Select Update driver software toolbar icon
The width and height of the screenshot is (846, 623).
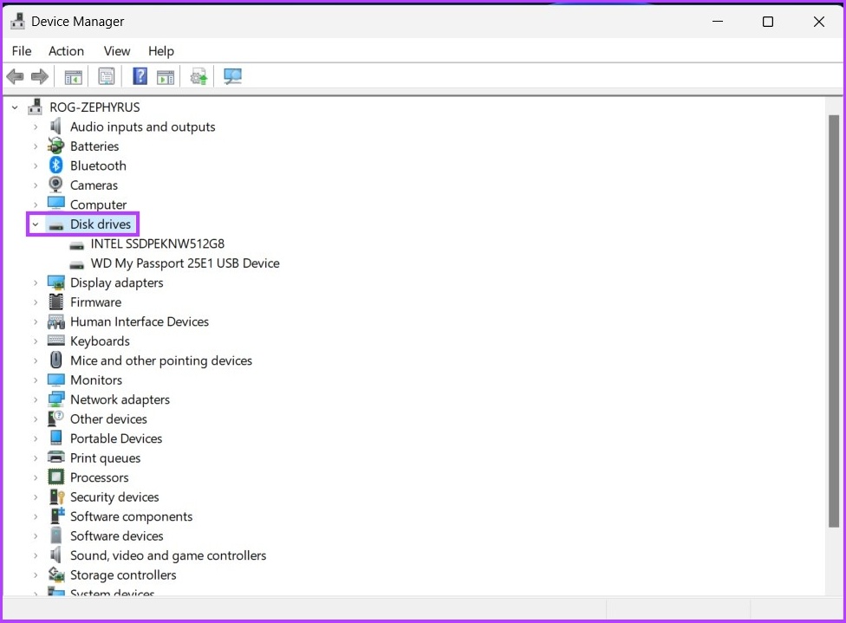(198, 76)
